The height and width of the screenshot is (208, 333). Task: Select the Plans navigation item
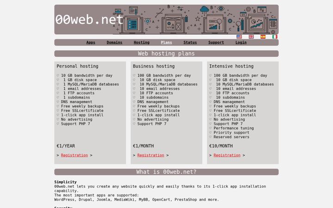click(x=166, y=43)
